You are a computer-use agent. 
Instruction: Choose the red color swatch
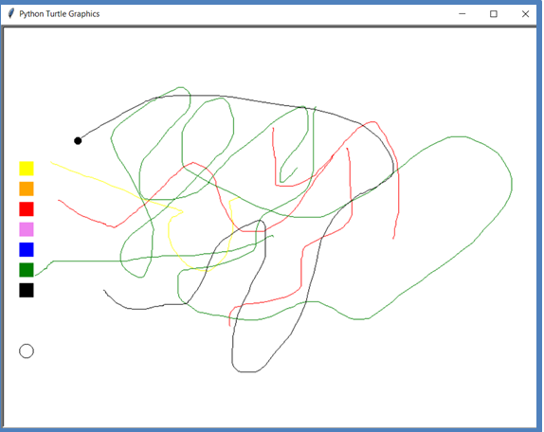point(27,209)
